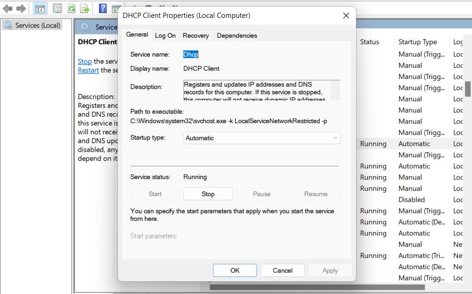Open the Startup type dropdown
The image size is (472, 294).
click(x=261, y=138)
